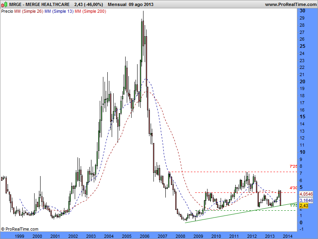The image size is (318, 239).
Task: Click the 1'75 support level label
Action: point(293,205)
